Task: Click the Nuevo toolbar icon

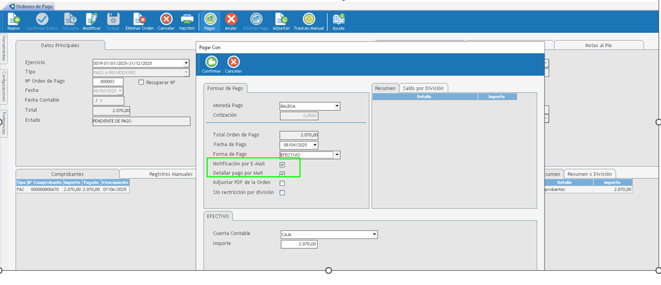Action: pos(14,20)
